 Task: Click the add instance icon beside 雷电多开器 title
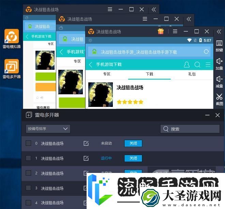(x=29, y=115)
